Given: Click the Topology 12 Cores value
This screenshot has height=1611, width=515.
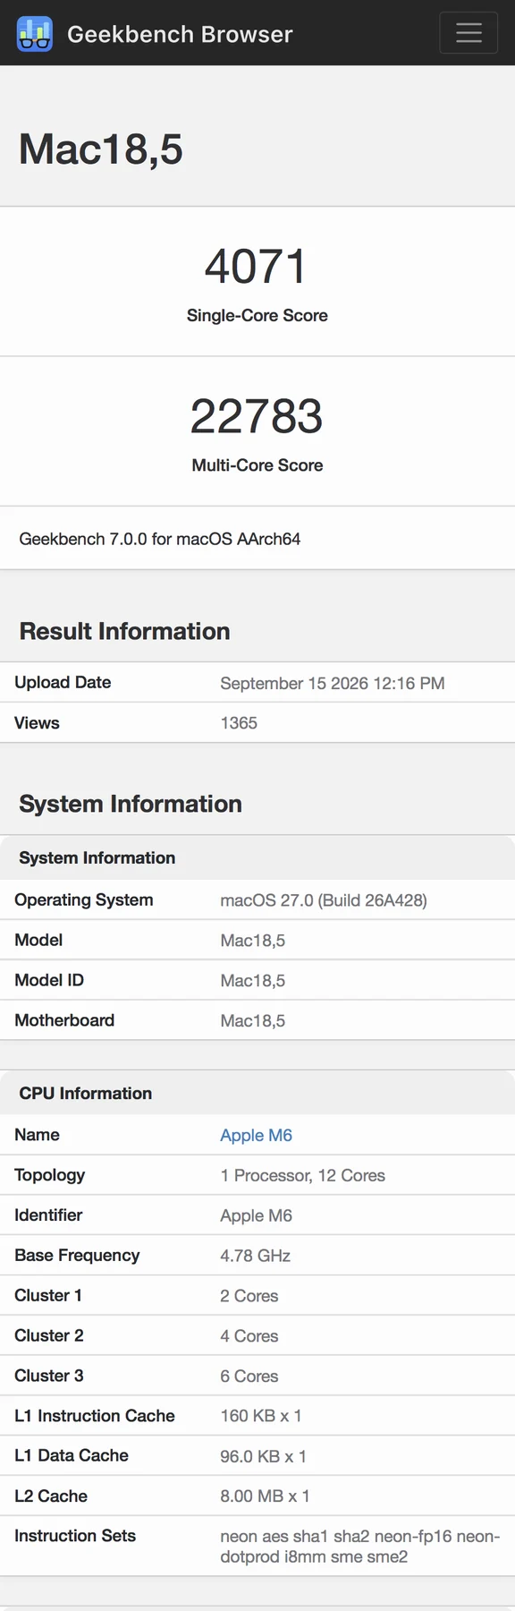Looking at the screenshot, I should 303,1175.
